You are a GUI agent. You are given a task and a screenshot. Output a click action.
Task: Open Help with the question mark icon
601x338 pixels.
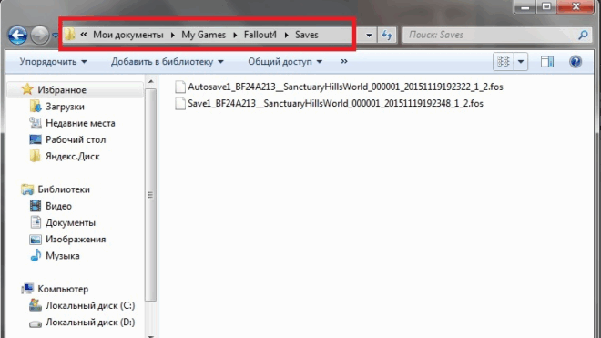tap(576, 62)
